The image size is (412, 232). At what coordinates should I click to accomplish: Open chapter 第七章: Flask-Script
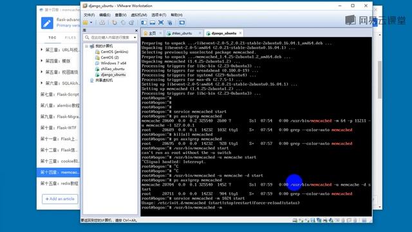click(x=59, y=94)
